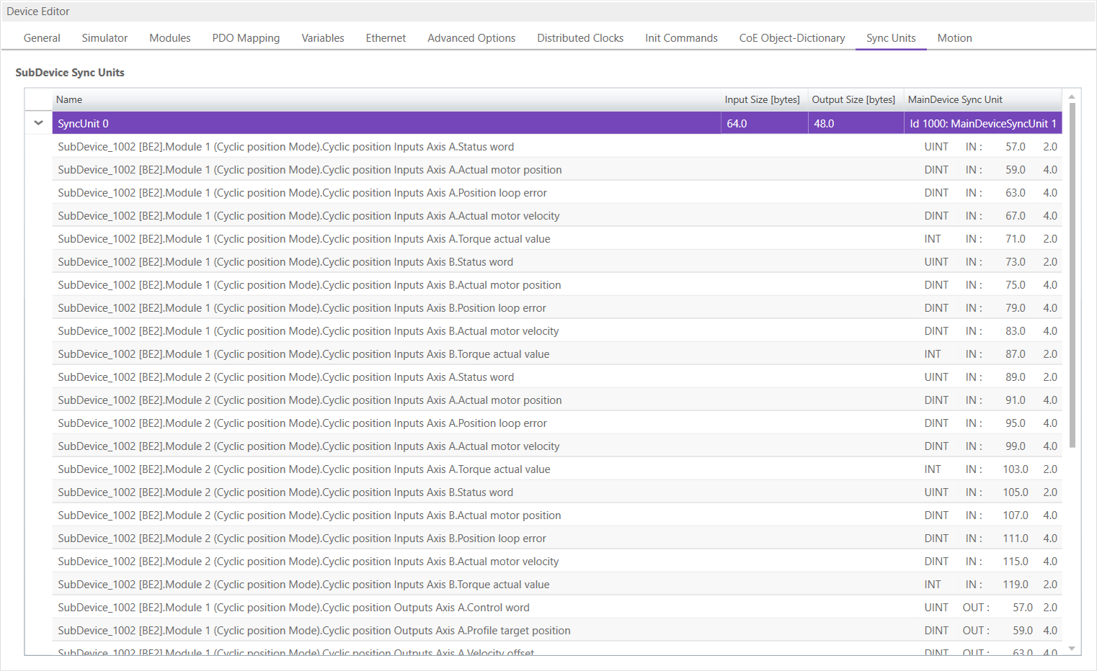This screenshot has height=671, width=1097.
Task: Switch to the PDO Mapping tab
Action: [246, 38]
